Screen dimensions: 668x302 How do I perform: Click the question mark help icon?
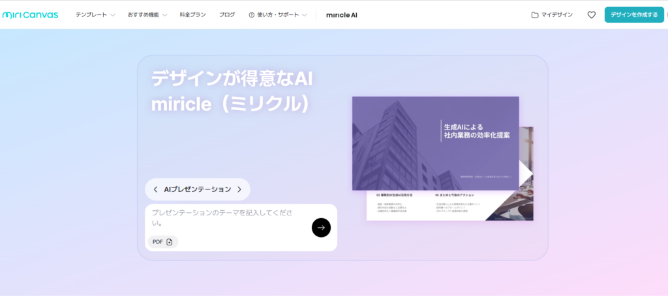pyautogui.click(x=252, y=14)
